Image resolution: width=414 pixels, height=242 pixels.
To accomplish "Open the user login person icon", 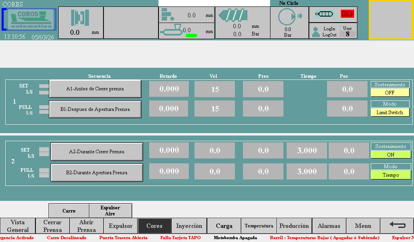I will tap(316, 32).
